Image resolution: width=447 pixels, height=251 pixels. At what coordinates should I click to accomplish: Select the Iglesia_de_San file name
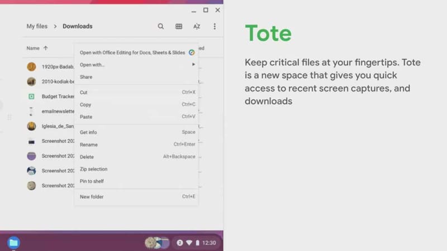(x=58, y=126)
